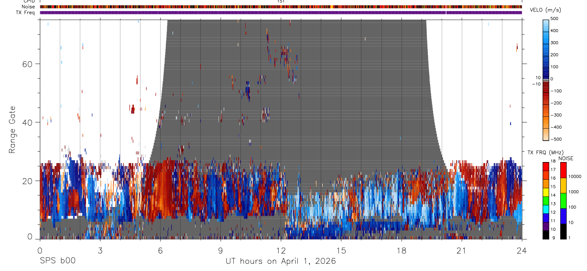Click the '6' tick on the UT hours axis
The width and height of the screenshot is (587, 271).
pyautogui.click(x=160, y=250)
